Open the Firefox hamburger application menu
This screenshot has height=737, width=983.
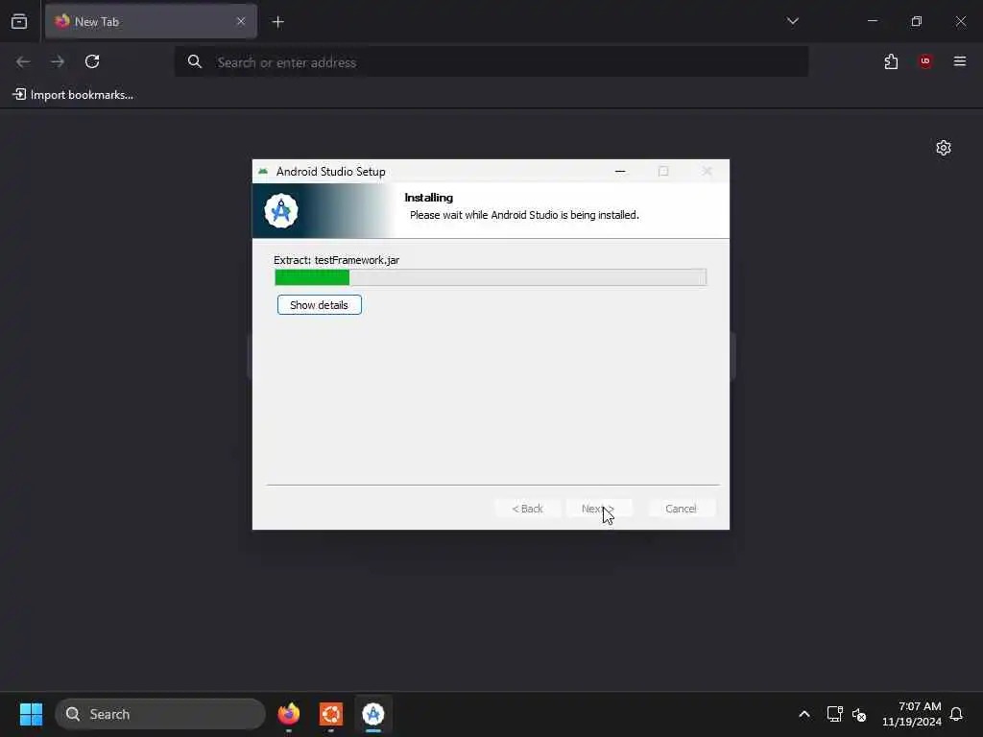pyautogui.click(x=960, y=61)
